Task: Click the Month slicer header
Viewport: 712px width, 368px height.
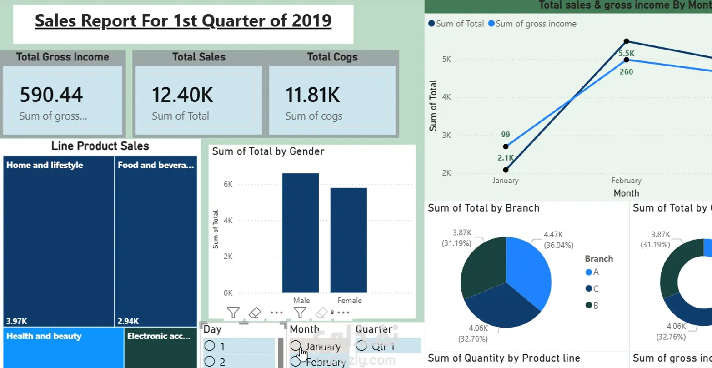Action: tap(305, 329)
